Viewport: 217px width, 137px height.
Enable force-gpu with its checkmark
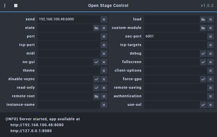(x=203, y=79)
